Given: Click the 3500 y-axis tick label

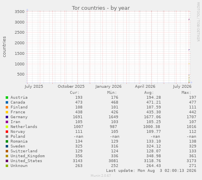Looking at the screenshot, I should tap(20, 12).
